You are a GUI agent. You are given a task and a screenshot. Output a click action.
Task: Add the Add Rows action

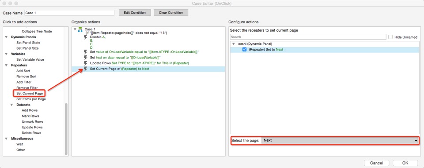click(x=30, y=110)
